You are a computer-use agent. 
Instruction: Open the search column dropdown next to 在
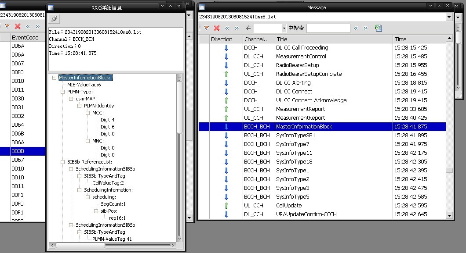coord(284,29)
